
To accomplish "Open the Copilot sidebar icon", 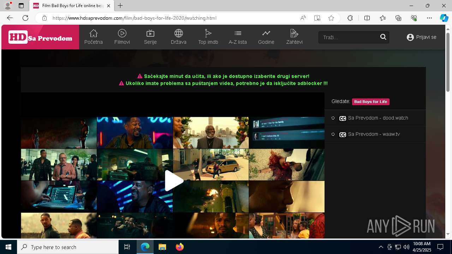I will point(444,18).
